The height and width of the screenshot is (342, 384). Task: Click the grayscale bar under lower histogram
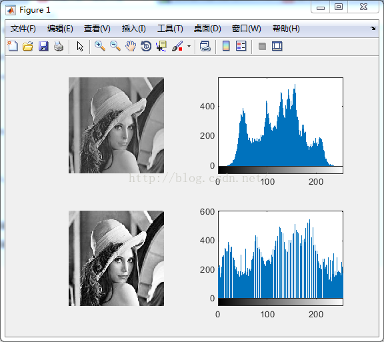[x=281, y=302]
